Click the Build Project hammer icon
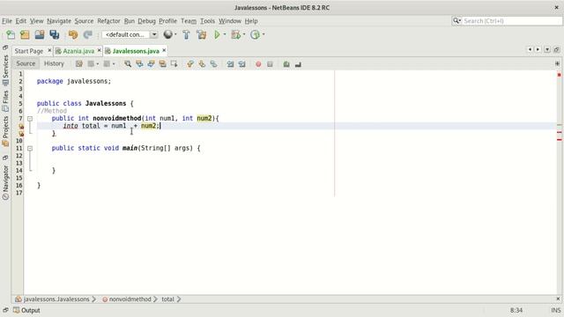564x317 pixels. (186, 34)
